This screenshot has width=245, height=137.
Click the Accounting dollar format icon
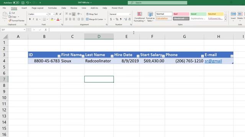111,19
